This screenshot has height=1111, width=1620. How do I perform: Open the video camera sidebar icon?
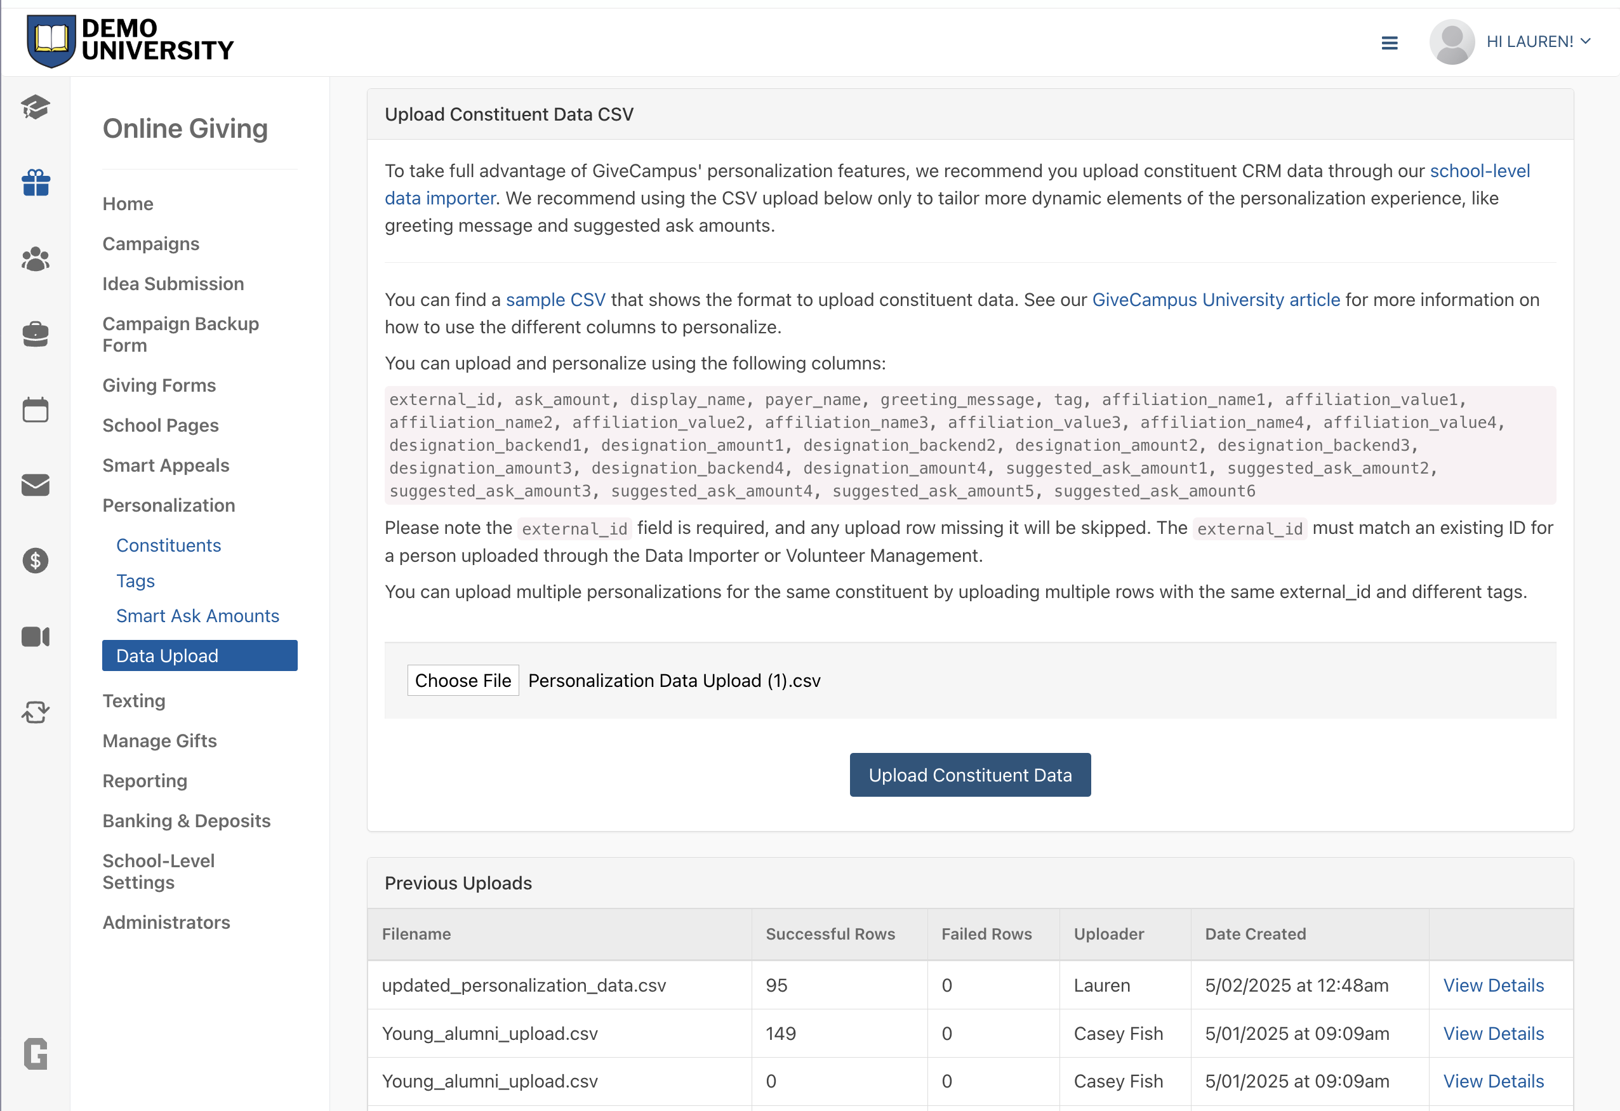(36, 636)
